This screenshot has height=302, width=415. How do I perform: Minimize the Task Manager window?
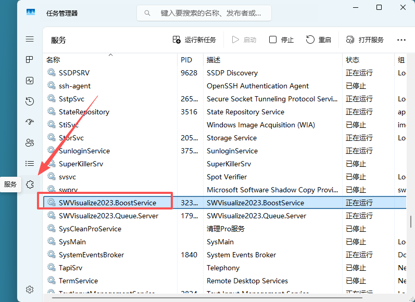[355, 7]
